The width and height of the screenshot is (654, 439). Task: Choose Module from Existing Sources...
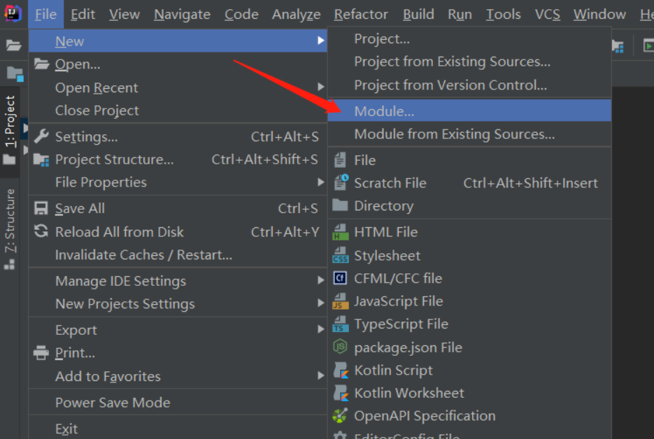[469, 134]
